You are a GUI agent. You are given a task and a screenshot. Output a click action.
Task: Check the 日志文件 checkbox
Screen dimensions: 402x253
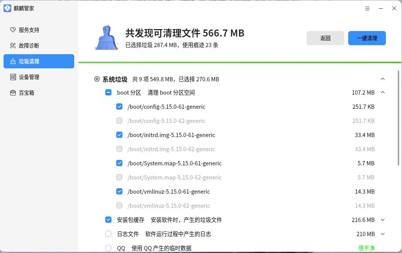(x=108, y=234)
